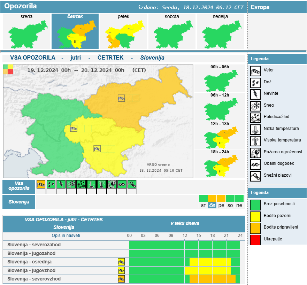Select the 'sr' day in Slovenija row
This screenshot has height=285, width=307.
click(x=203, y=205)
